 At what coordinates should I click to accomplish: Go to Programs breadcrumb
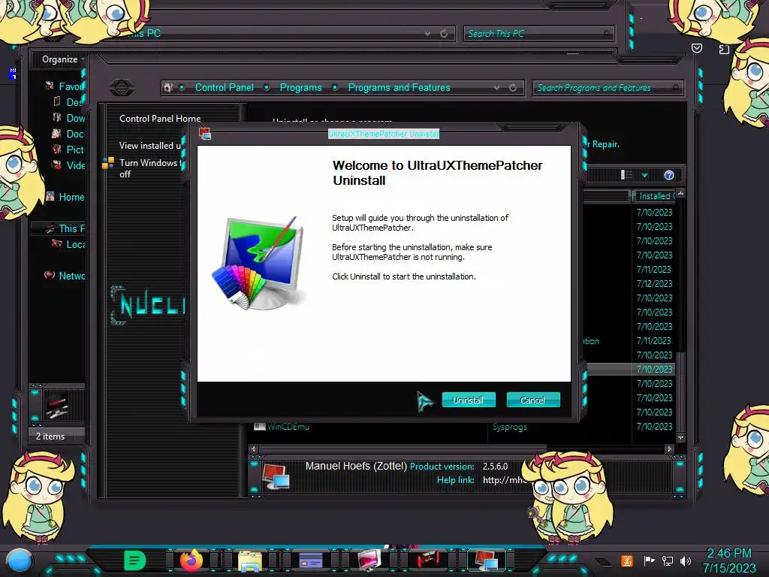[300, 87]
